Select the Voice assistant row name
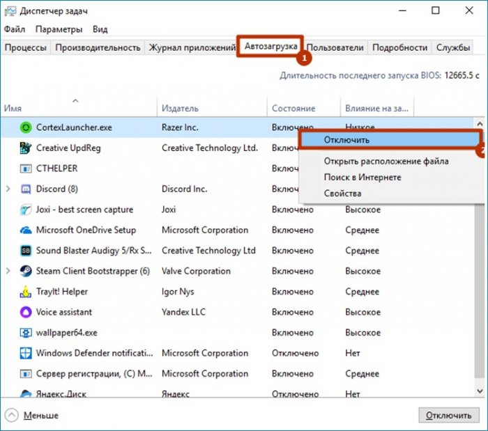This screenshot has height=431, width=488. coord(64,312)
